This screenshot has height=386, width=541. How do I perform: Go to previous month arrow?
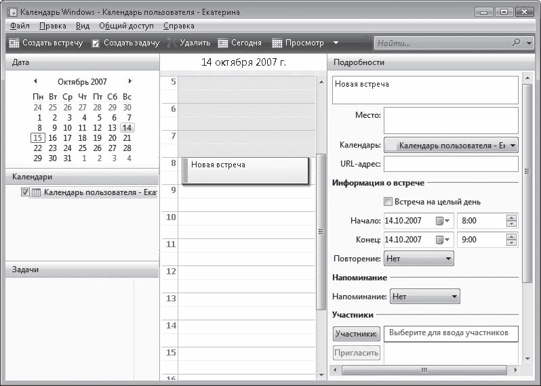coord(35,81)
